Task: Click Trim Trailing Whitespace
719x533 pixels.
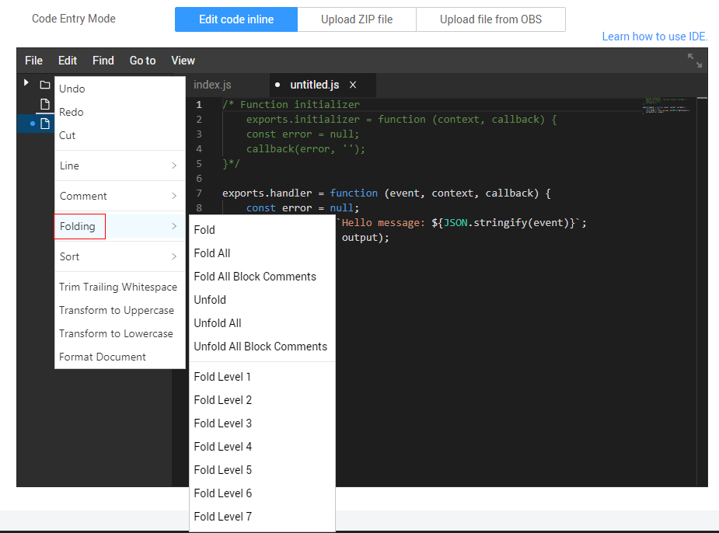Action: 120,287
